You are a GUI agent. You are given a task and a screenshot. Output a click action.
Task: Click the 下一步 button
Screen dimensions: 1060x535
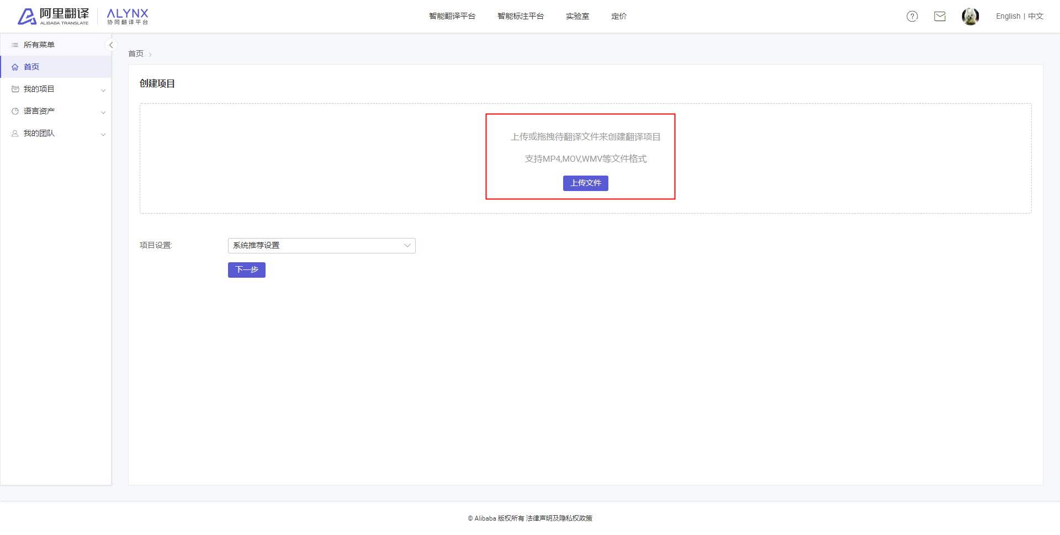pyautogui.click(x=247, y=270)
